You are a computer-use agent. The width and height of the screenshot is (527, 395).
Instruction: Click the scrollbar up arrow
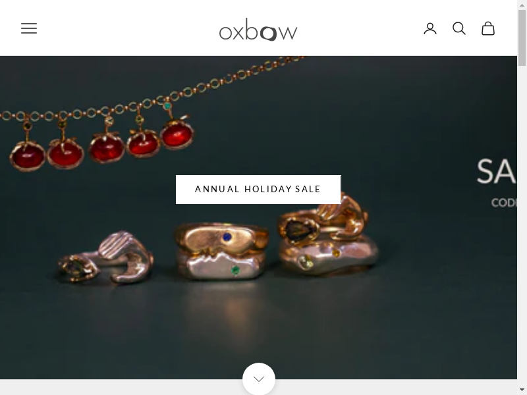pos(522,5)
